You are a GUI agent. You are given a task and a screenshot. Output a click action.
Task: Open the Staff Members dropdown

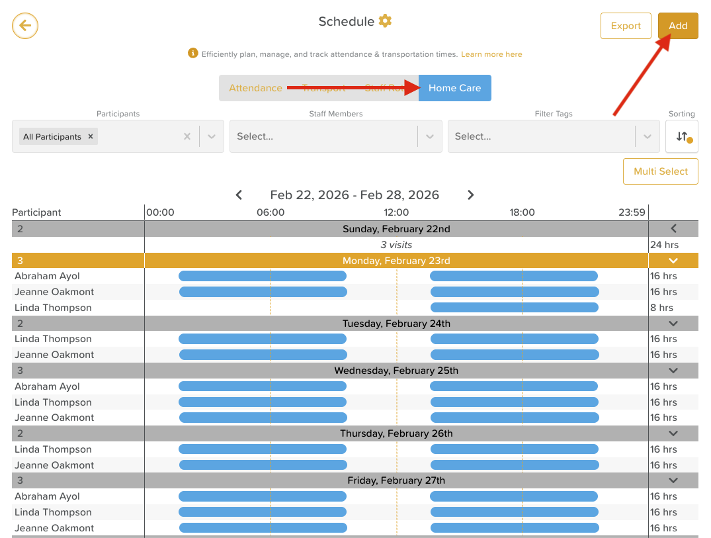coord(430,136)
